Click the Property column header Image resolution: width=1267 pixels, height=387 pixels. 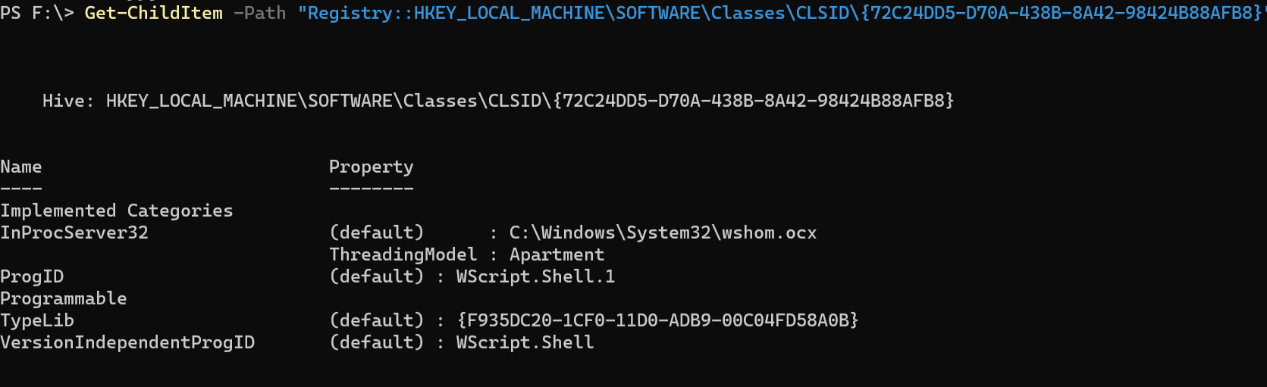point(371,167)
